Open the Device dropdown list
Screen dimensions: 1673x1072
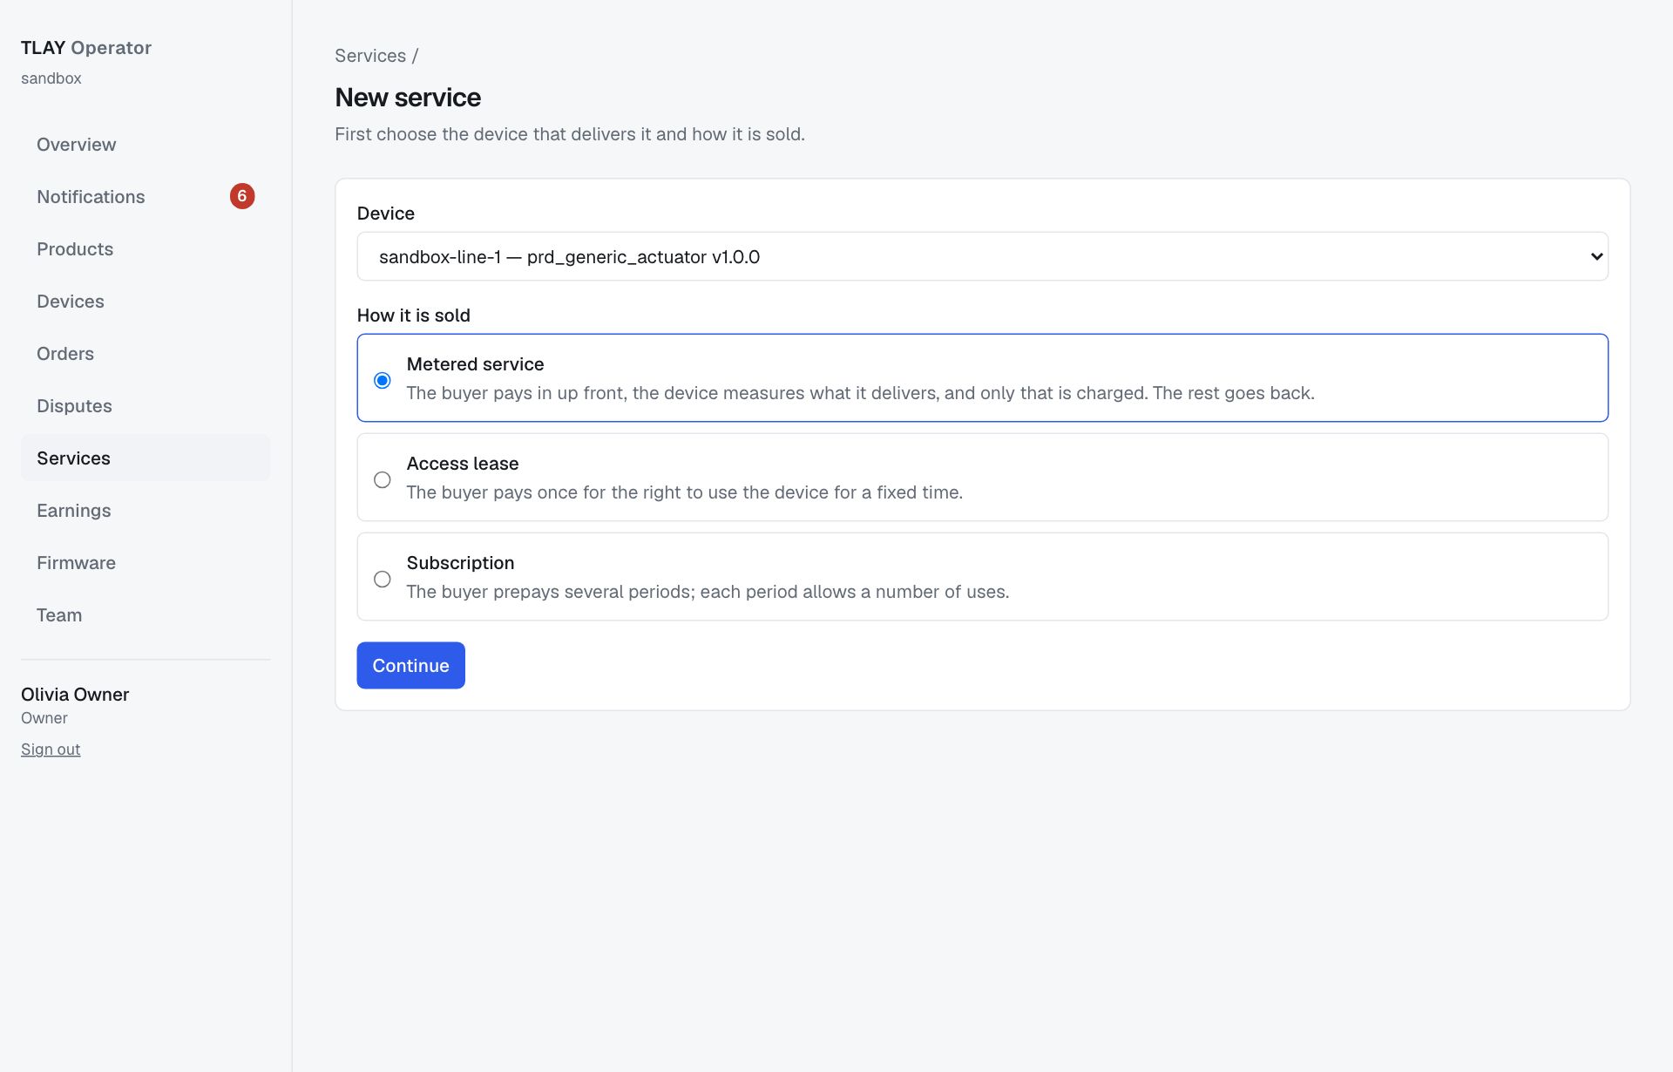pyautogui.click(x=982, y=256)
